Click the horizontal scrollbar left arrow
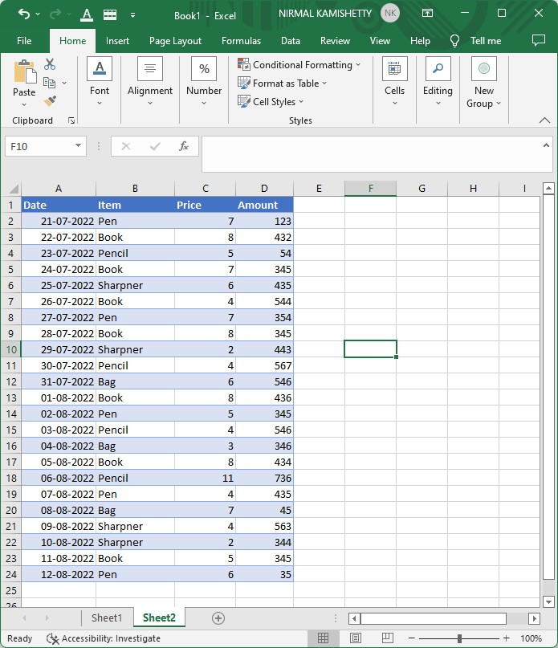558x648 pixels. click(354, 618)
